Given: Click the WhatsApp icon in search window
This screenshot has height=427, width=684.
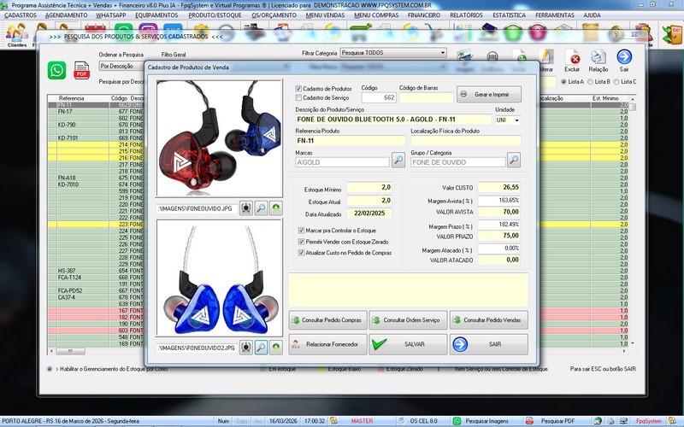Looking at the screenshot, I should pos(56,71).
